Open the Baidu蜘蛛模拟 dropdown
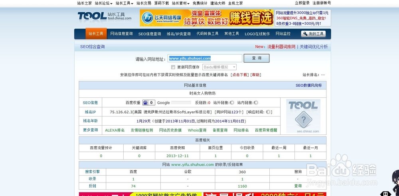This screenshot has height=196, width=399. click(219, 67)
